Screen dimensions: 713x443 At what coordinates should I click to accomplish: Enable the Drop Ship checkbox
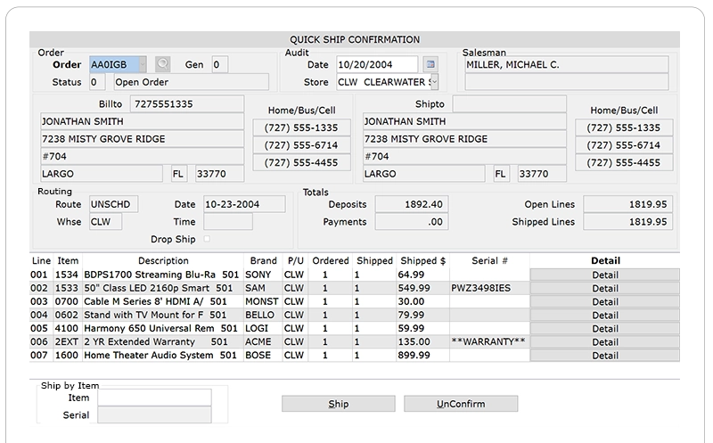[208, 239]
